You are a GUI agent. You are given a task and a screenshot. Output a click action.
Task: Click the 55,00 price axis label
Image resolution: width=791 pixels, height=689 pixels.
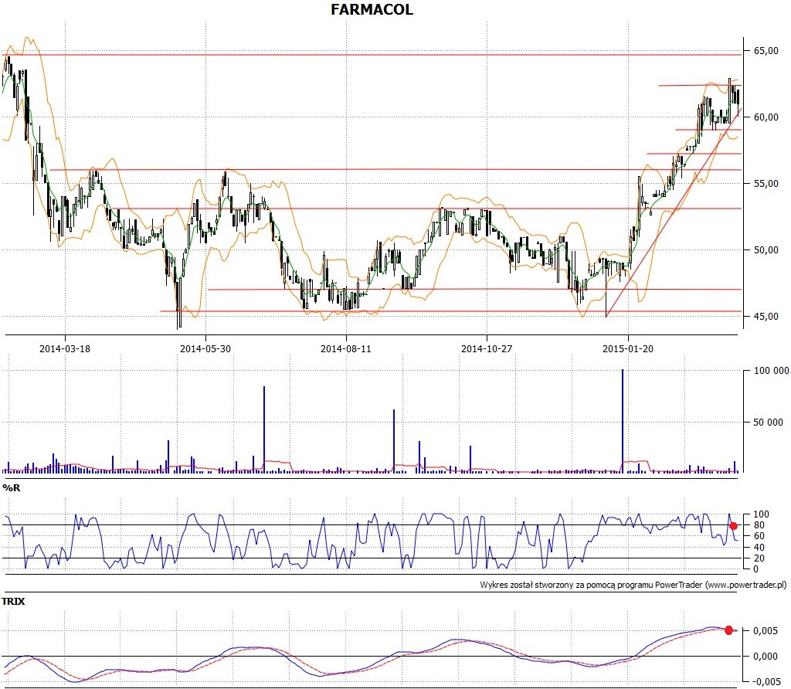pyautogui.click(x=766, y=184)
